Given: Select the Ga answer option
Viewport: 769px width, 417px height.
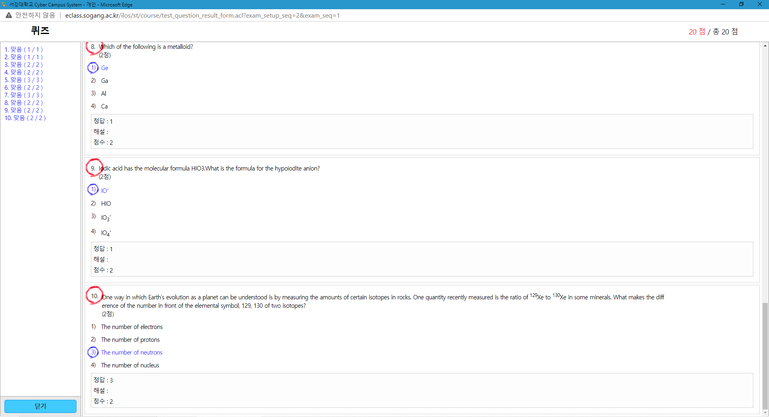Looking at the screenshot, I should (105, 81).
